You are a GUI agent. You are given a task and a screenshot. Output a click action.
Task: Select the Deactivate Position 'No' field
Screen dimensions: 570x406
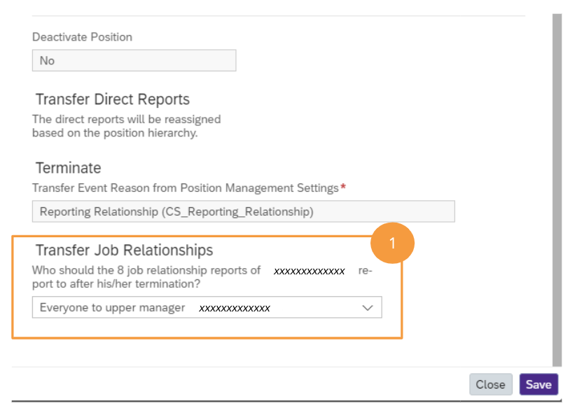tap(134, 61)
